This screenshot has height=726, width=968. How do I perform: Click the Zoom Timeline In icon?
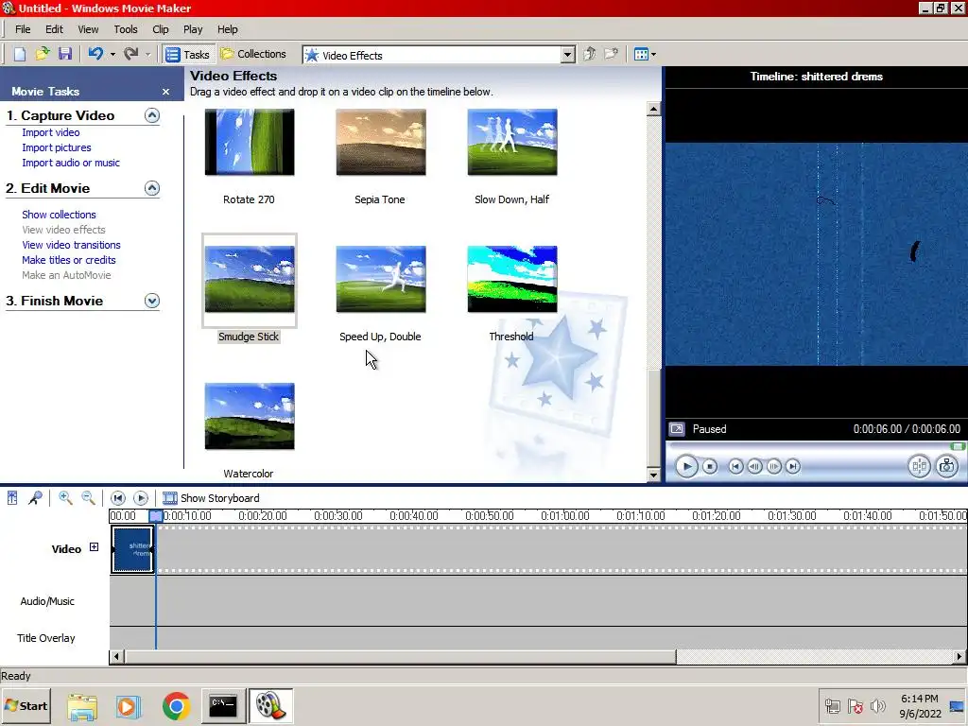[x=65, y=497]
